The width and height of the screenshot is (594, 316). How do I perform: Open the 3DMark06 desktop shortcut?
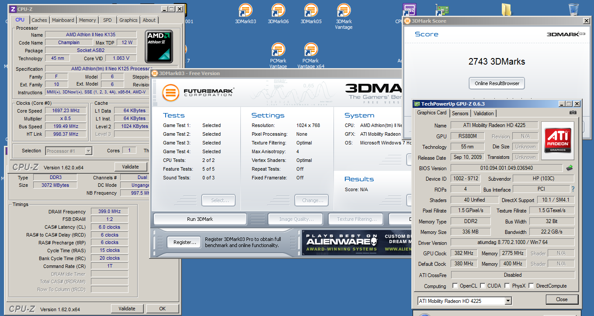tap(278, 14)
